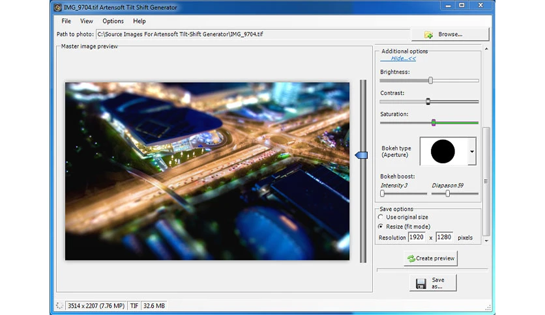Click the Save as... button
This screenshot has width=545, height=315.
pyautogui.click(x=433, y=282)
